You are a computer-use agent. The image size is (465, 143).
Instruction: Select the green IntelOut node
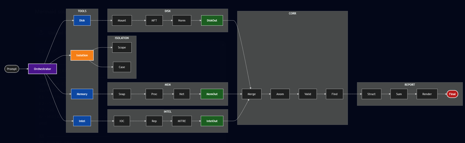coord(212,121)
